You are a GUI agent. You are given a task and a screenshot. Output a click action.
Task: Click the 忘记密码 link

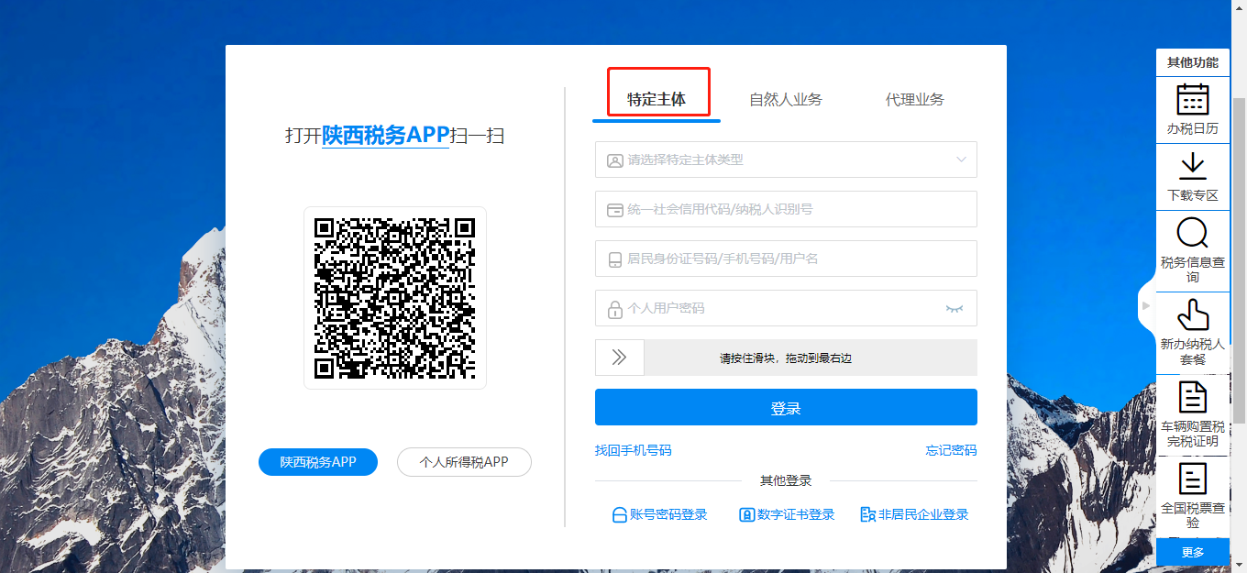pyautogui.click(x=951, y=450)
